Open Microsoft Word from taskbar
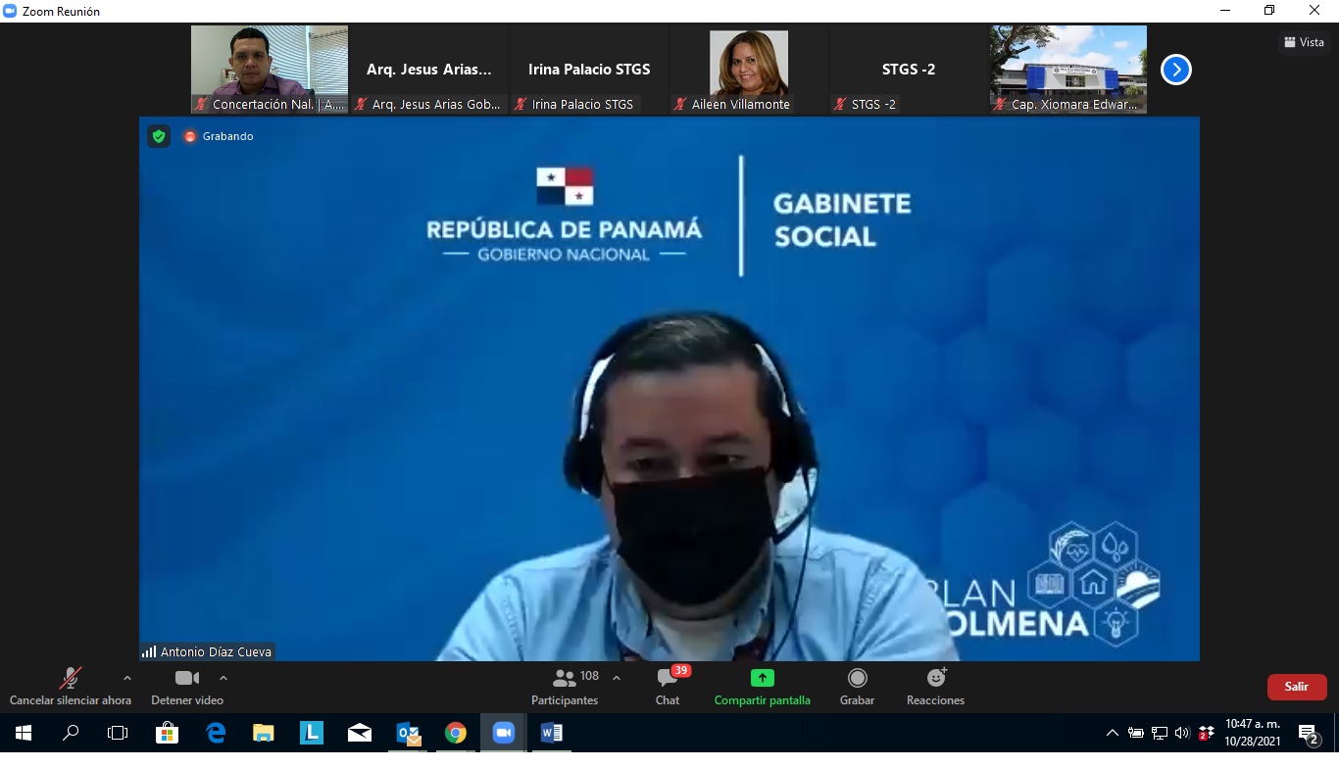This screenshot has height=768, width=1339. (552, 733)
